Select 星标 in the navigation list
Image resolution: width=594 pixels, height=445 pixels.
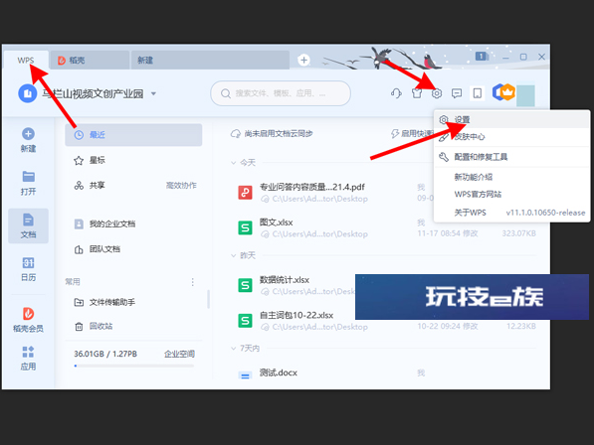133,160
